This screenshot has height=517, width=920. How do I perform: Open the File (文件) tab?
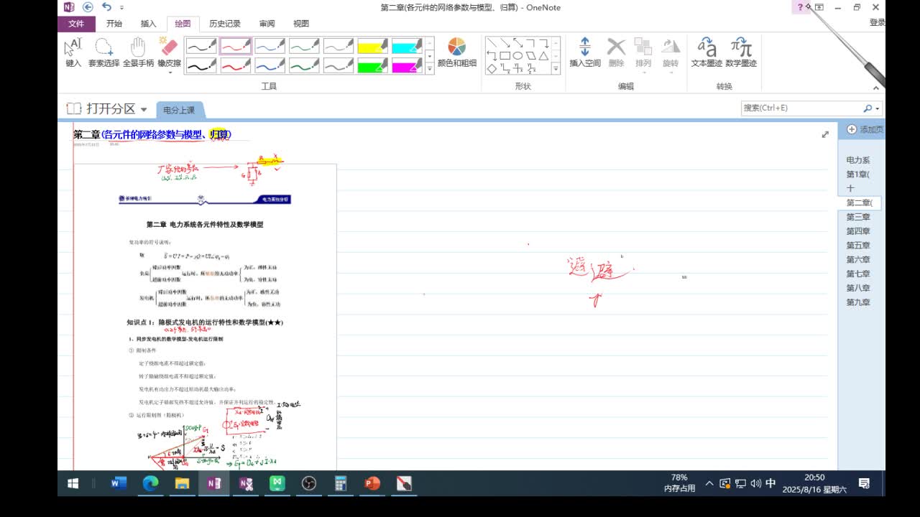point(76,23)
